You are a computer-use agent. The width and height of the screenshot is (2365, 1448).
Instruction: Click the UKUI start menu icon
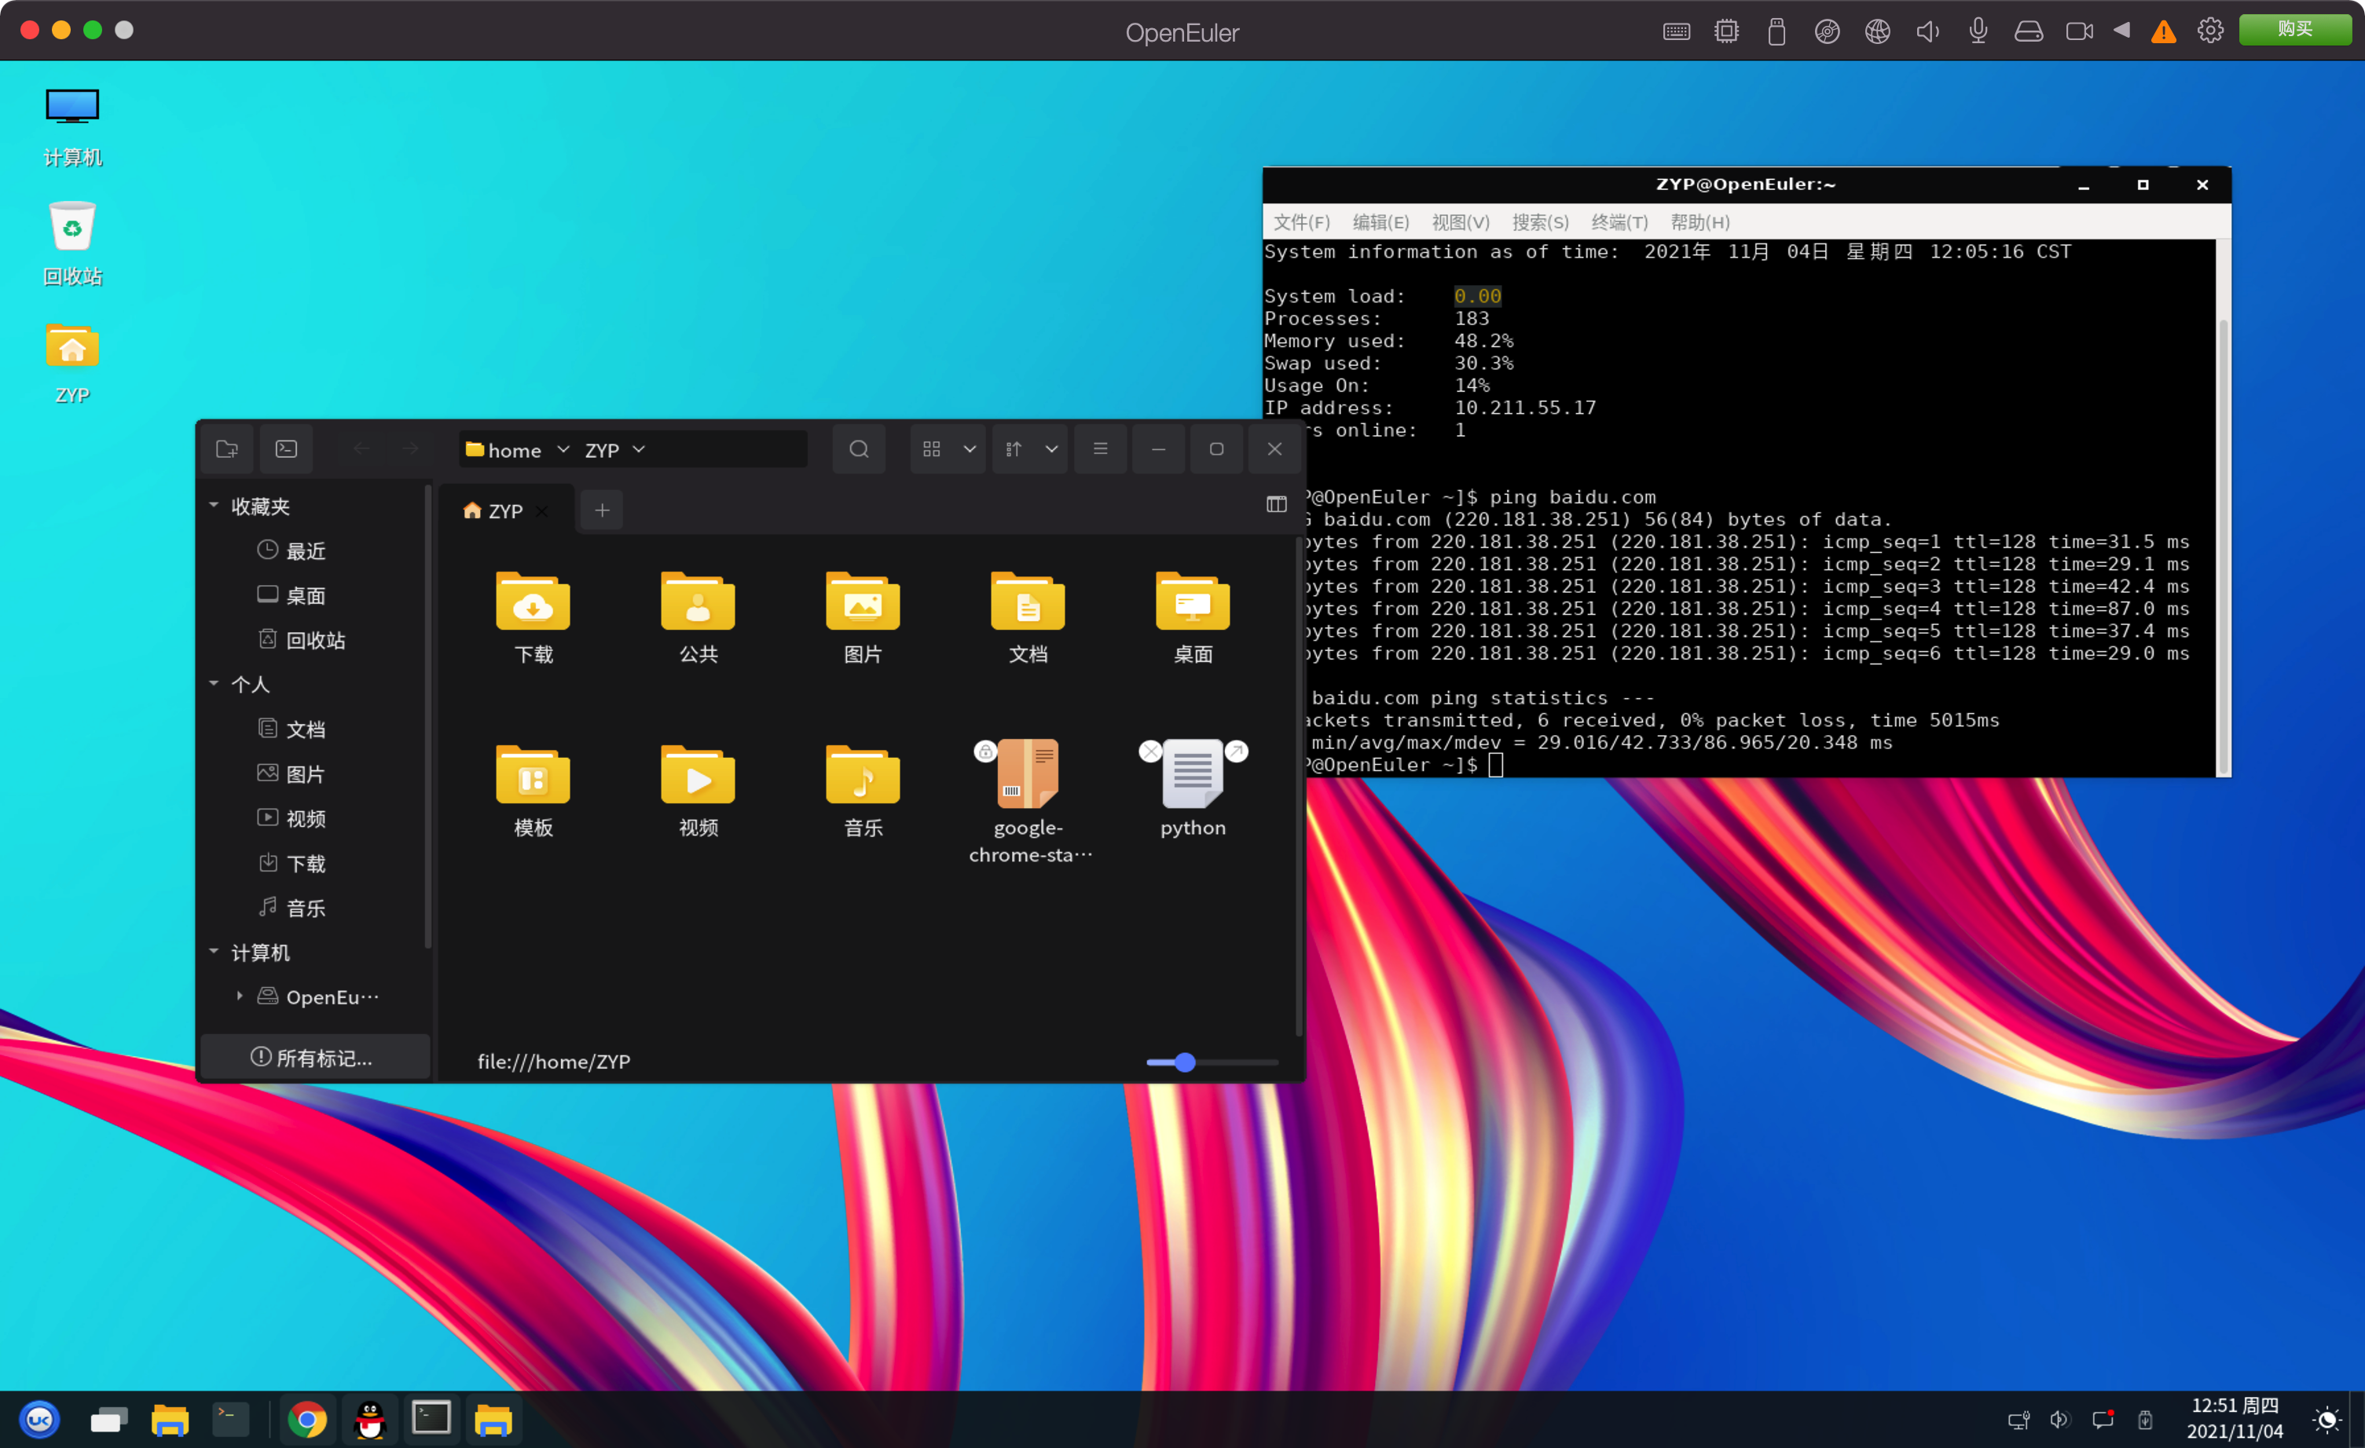(39, 1419)
